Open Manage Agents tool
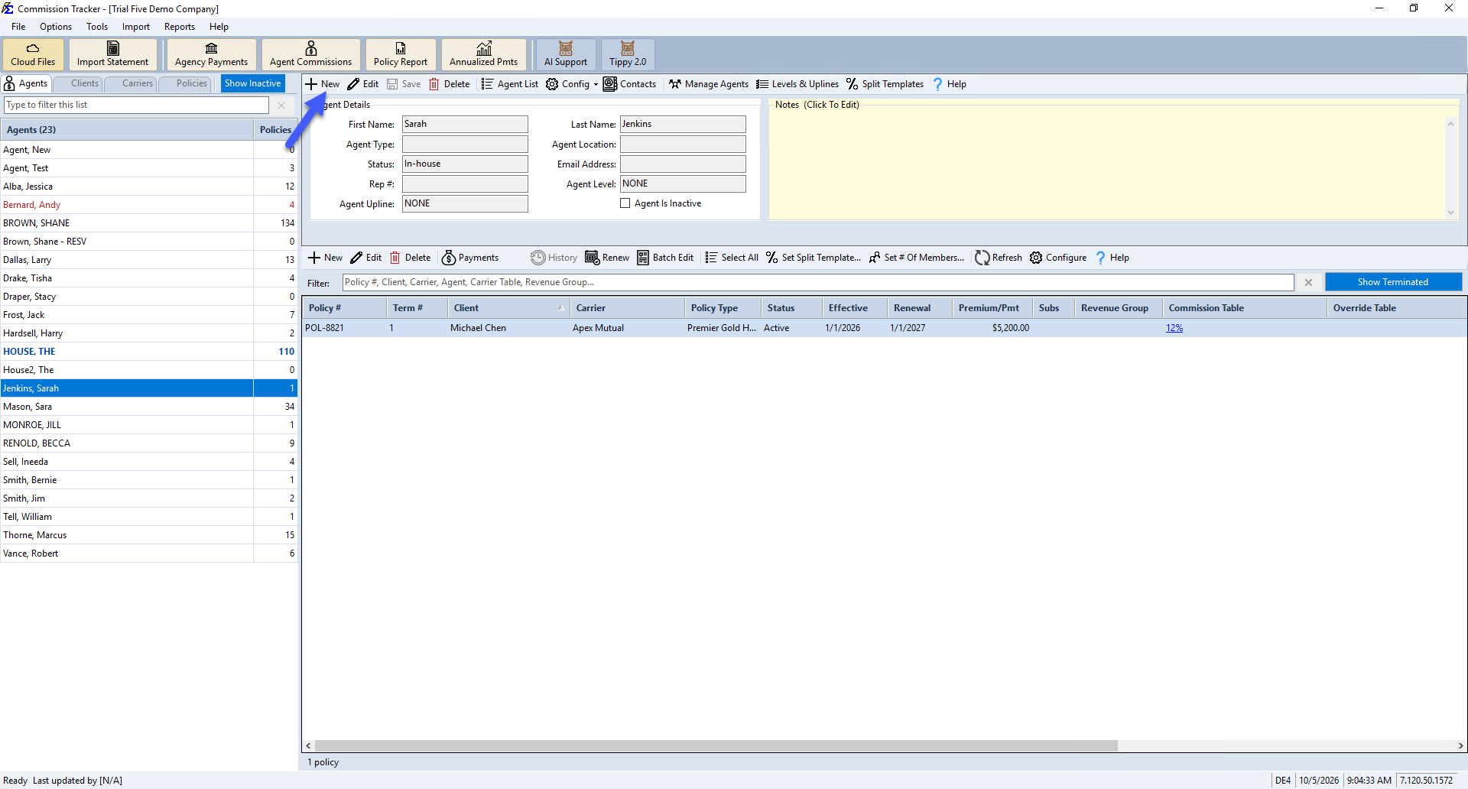 click(x=709, y=84)
